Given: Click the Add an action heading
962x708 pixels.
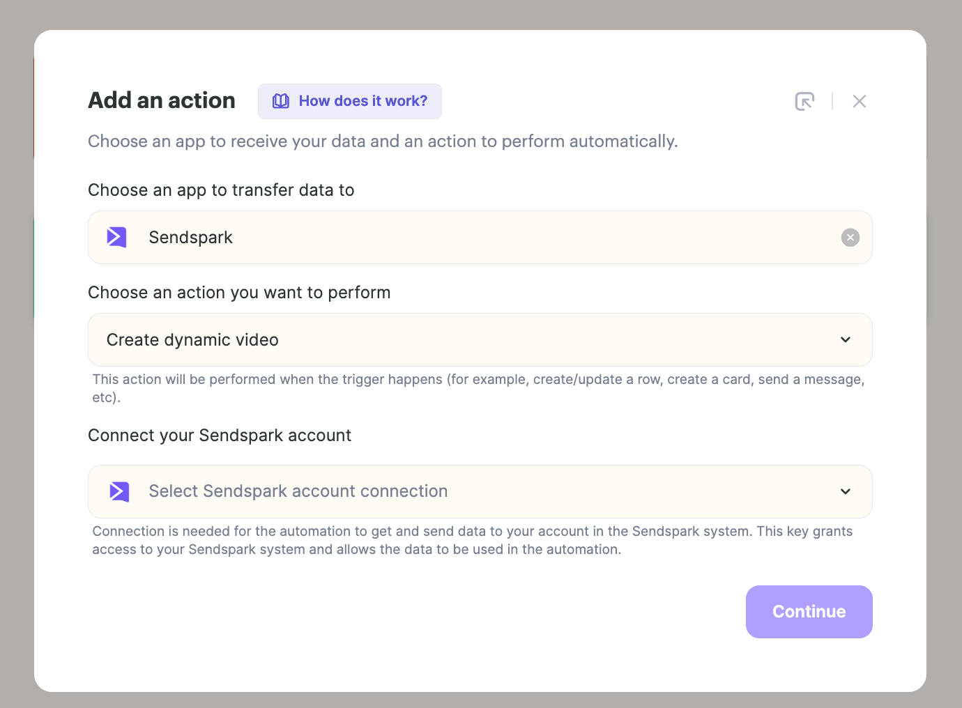Looking at the screenshot, I should [162, 100].
